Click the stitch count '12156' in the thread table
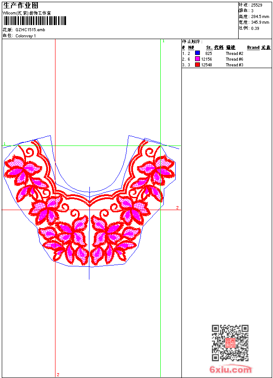The height and width of the screenshot is (378, 273). (x=207, y=59)
